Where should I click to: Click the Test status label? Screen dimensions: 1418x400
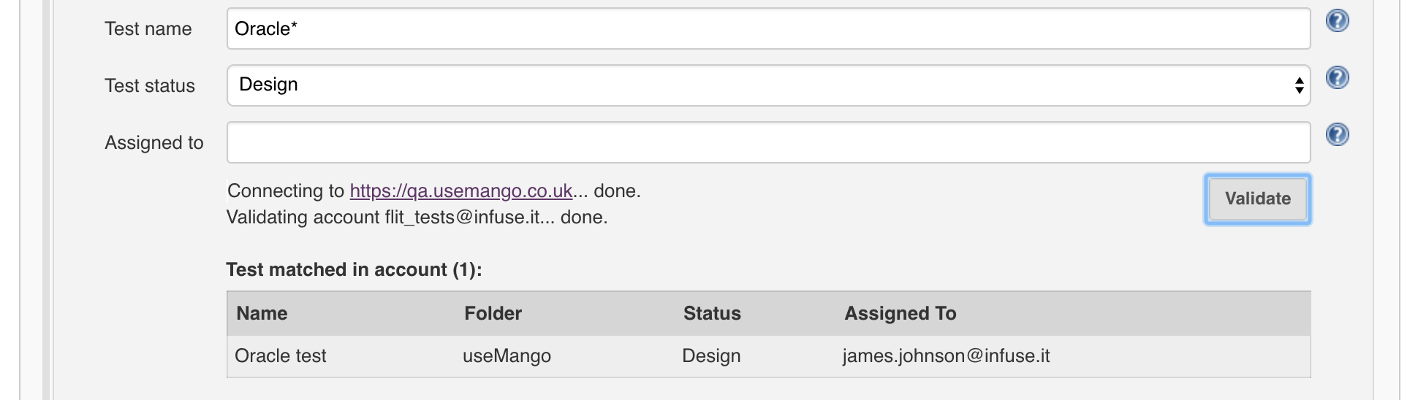[x=150, y=85]
